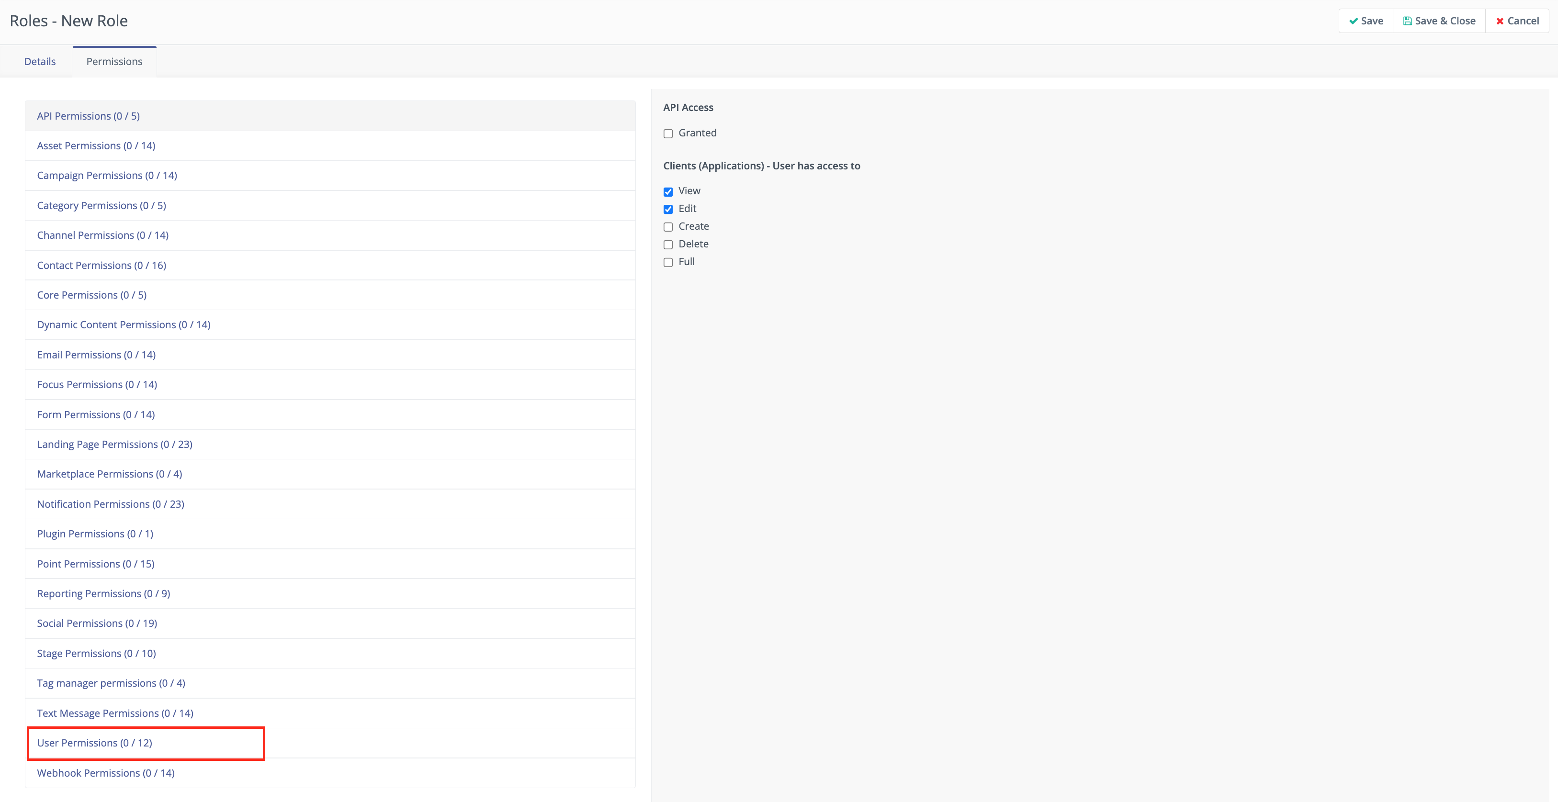Select Email Permissions entry
This screenshot has width=1558, height=802.
tap(96, 355)
